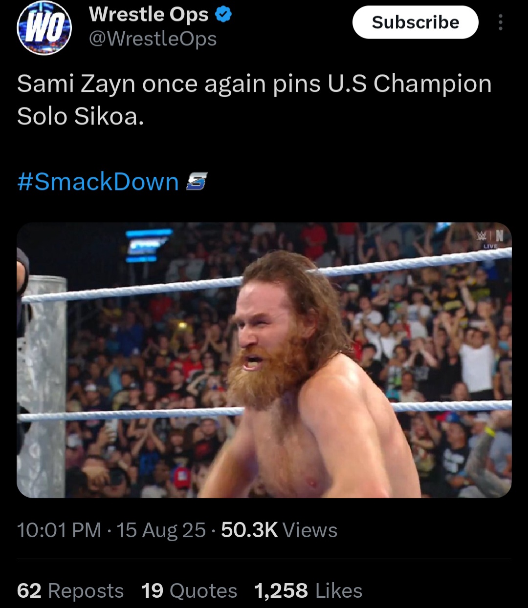See who gave the 1,258 Likes
528x608 pixels.
coord(308,591)
